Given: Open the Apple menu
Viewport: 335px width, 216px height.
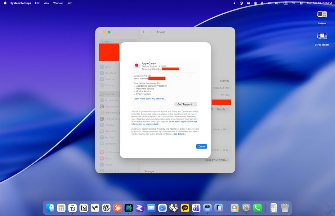Looking at the screenshot, I should click(5, 3).
